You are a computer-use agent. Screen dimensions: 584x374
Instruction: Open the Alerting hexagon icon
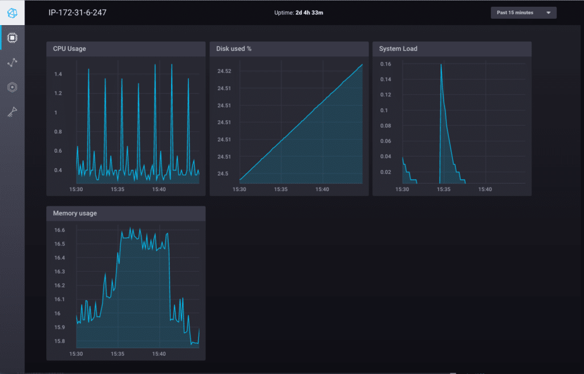coord(12,87)
